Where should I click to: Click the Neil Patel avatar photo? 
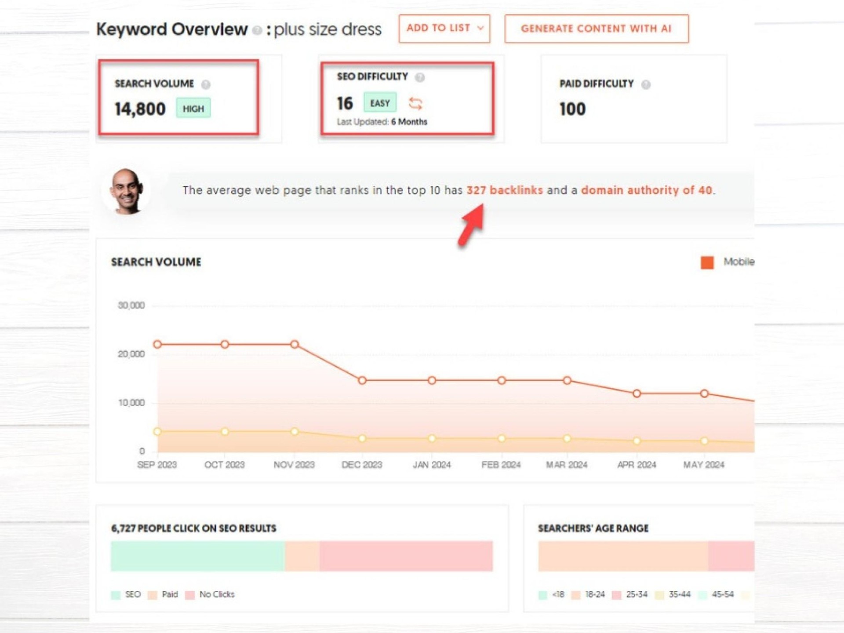(127, 191)
